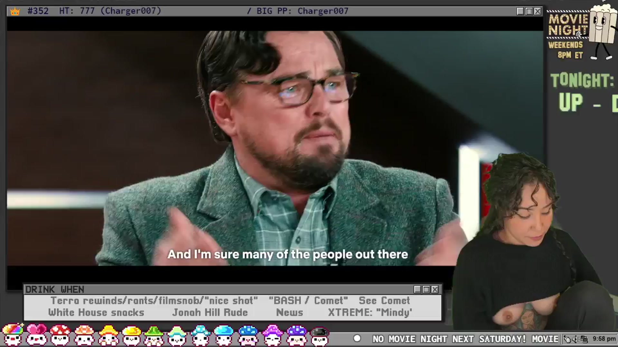Image resolution: width=618 pixels, height=347 pixels.
Task: Click the 9:58 pm clock
Action: coord(604,339)
